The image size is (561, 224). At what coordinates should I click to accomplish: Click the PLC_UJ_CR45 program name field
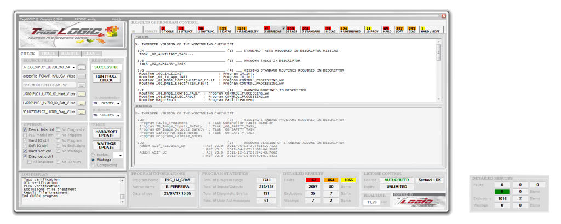[x=178, y=180]
